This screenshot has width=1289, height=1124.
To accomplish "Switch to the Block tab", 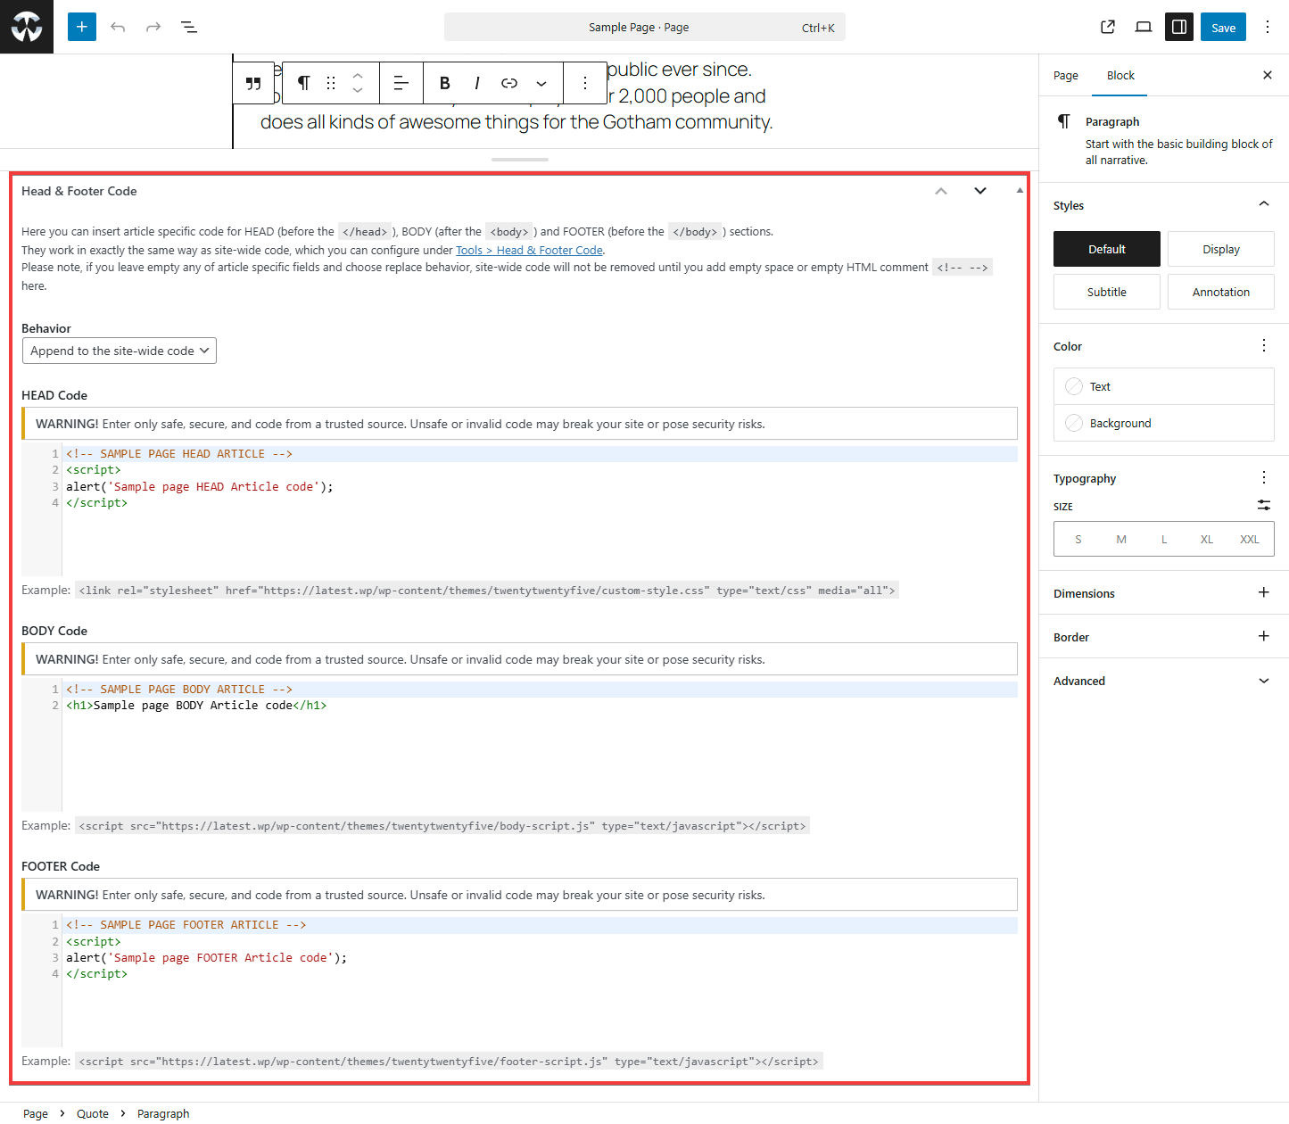I will click(x=1120, y=76).
